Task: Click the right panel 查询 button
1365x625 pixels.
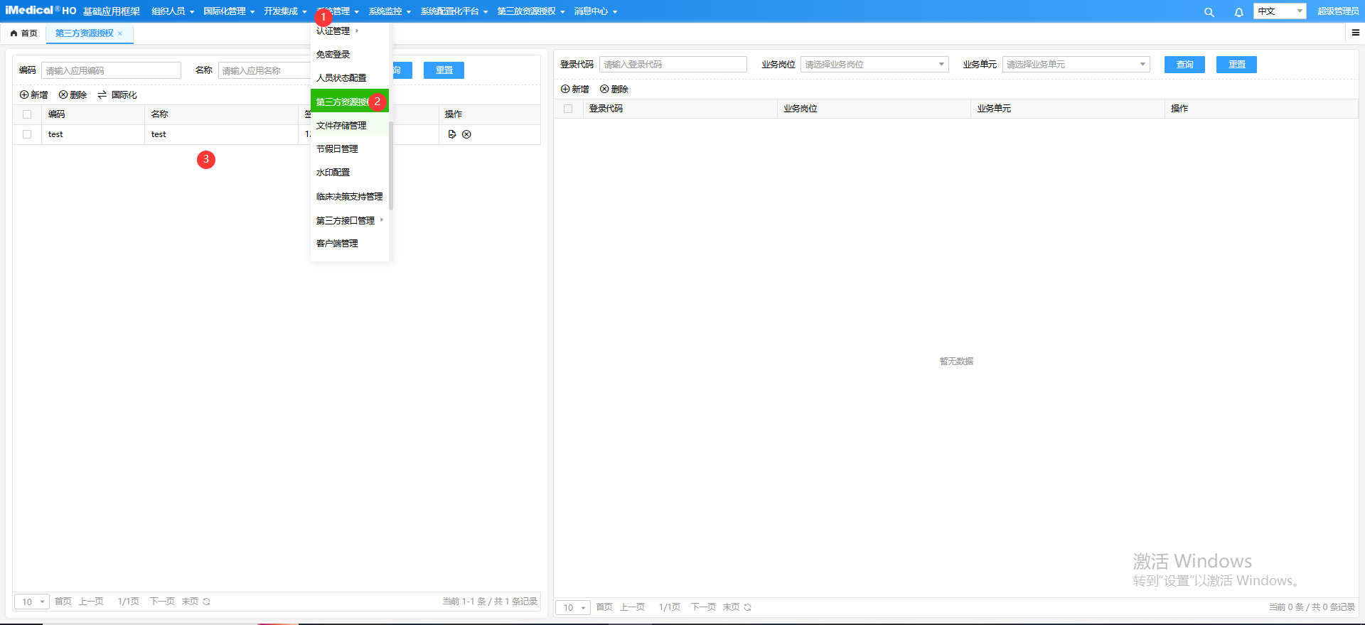Action: [1184, 65]
